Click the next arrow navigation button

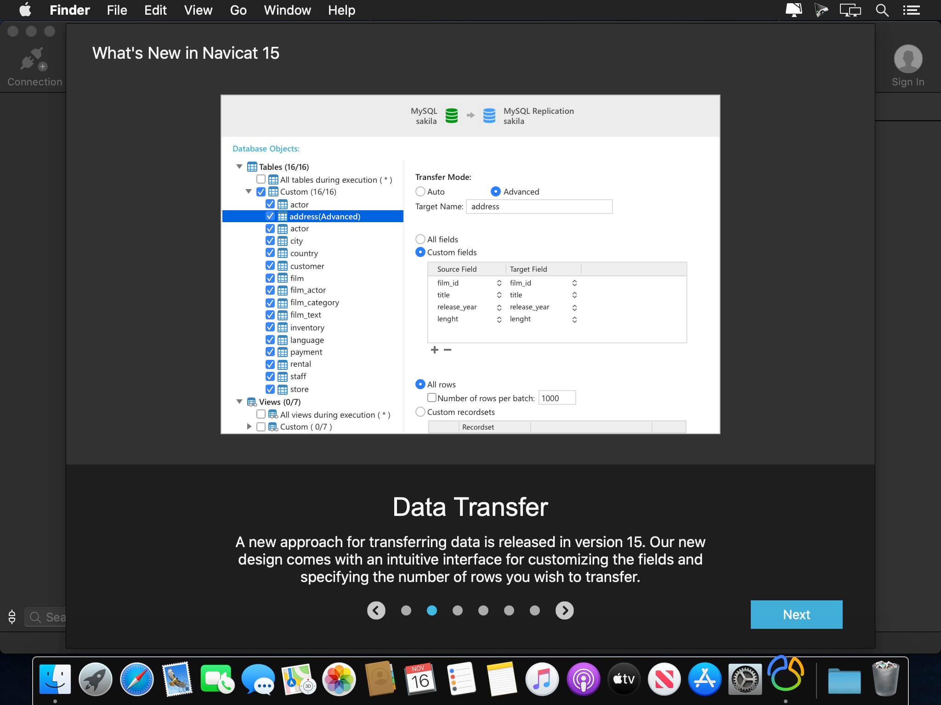pyautogui.click(x=565, y=610)
